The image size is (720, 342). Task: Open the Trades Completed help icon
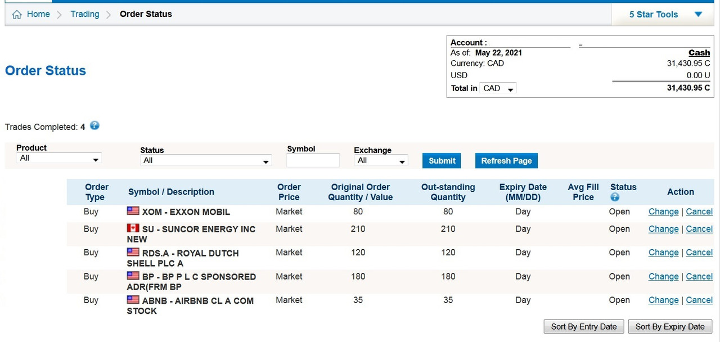(94, 125)
